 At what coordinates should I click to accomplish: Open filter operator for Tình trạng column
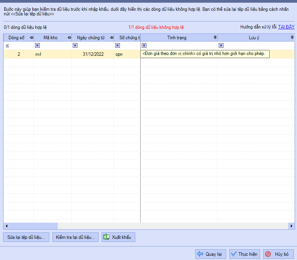point(144,45)
